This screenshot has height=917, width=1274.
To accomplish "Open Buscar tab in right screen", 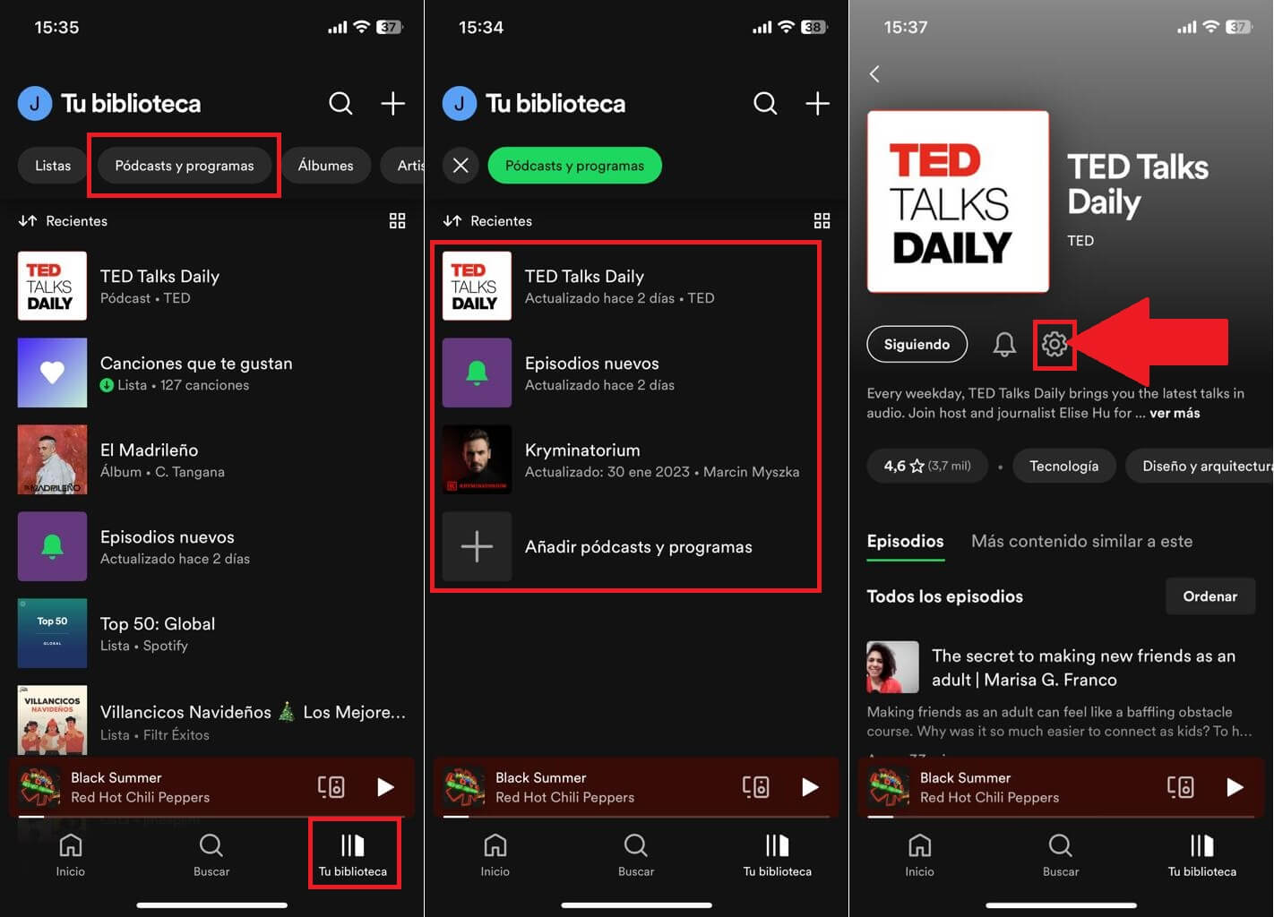I will point(1061,855).
